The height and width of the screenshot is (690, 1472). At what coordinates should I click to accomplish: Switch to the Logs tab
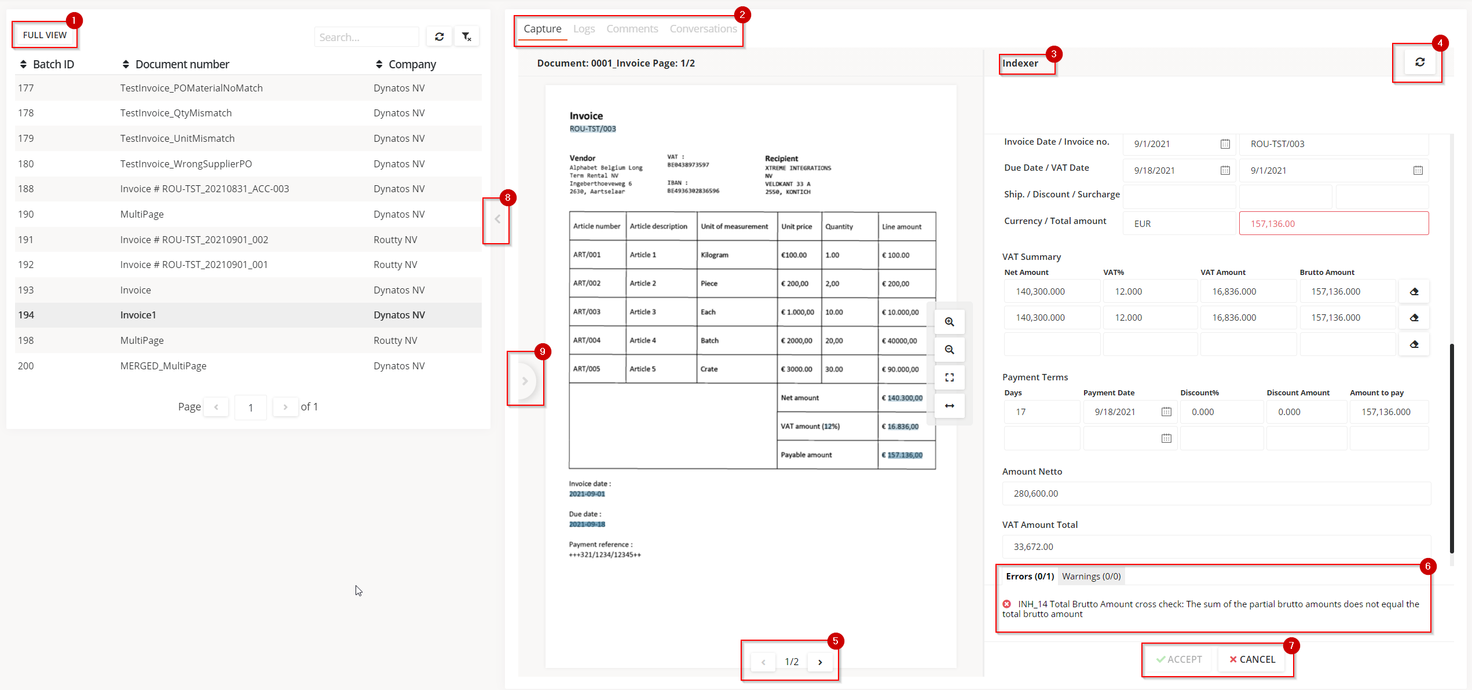(x=584, y=28)
